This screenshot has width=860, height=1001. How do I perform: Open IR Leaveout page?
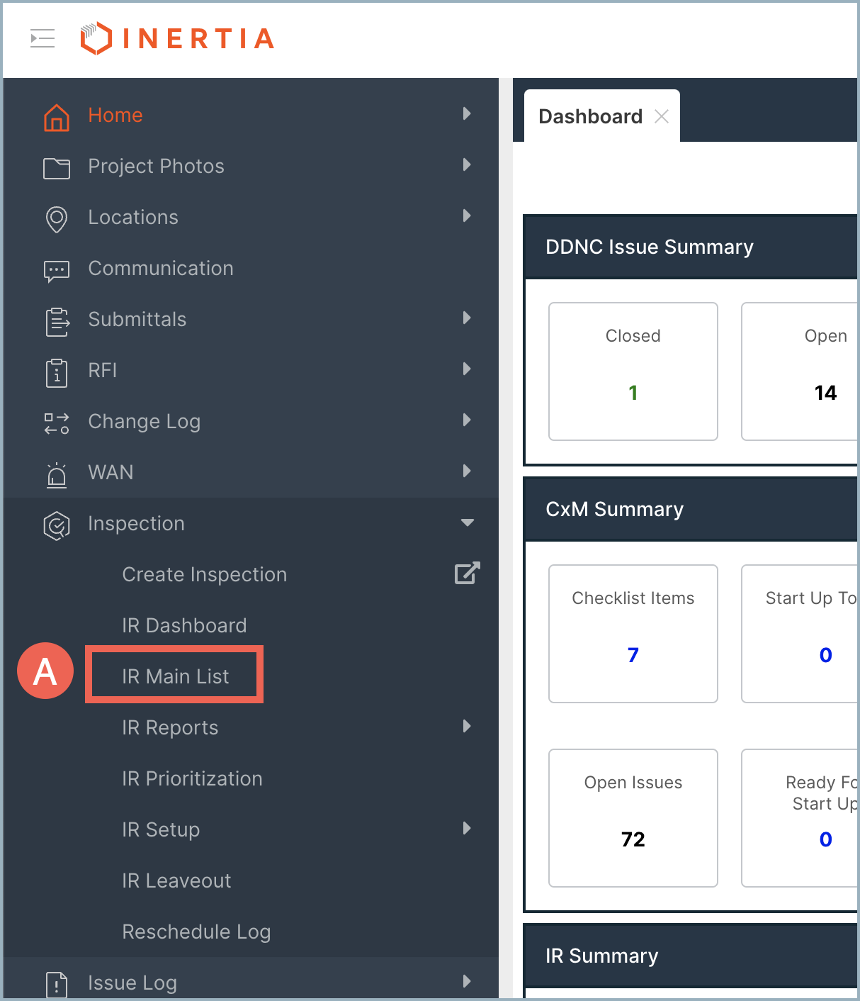tap(176, 880)
